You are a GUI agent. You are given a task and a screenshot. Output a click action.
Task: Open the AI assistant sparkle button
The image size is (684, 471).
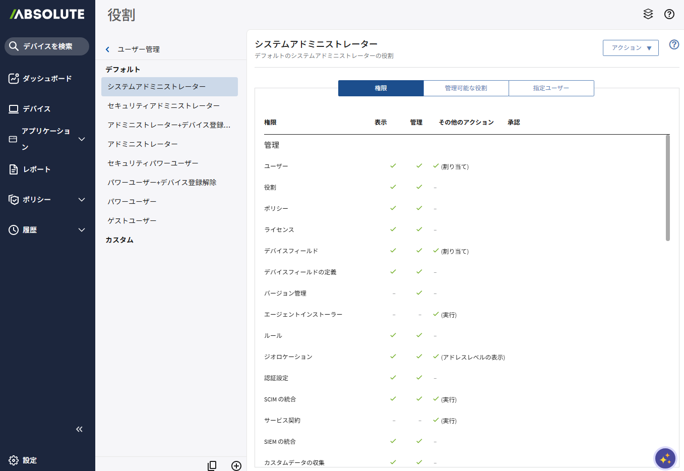coord(665,458)
